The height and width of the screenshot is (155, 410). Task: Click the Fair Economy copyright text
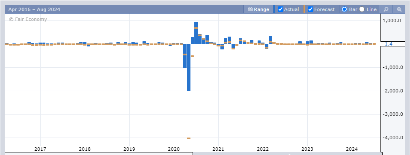[28, 19]
